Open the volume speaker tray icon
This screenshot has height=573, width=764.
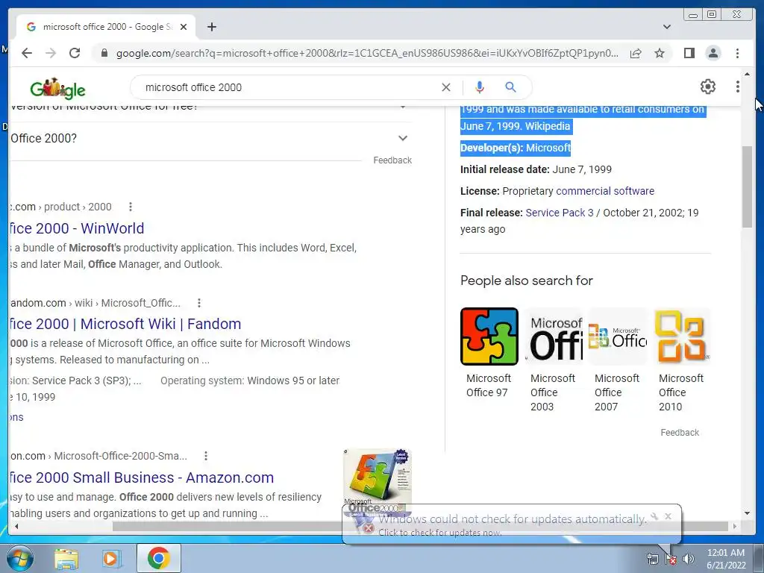pos(689,559)
